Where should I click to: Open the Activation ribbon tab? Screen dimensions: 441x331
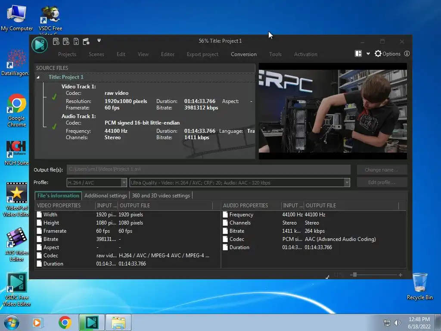[306, 54]
